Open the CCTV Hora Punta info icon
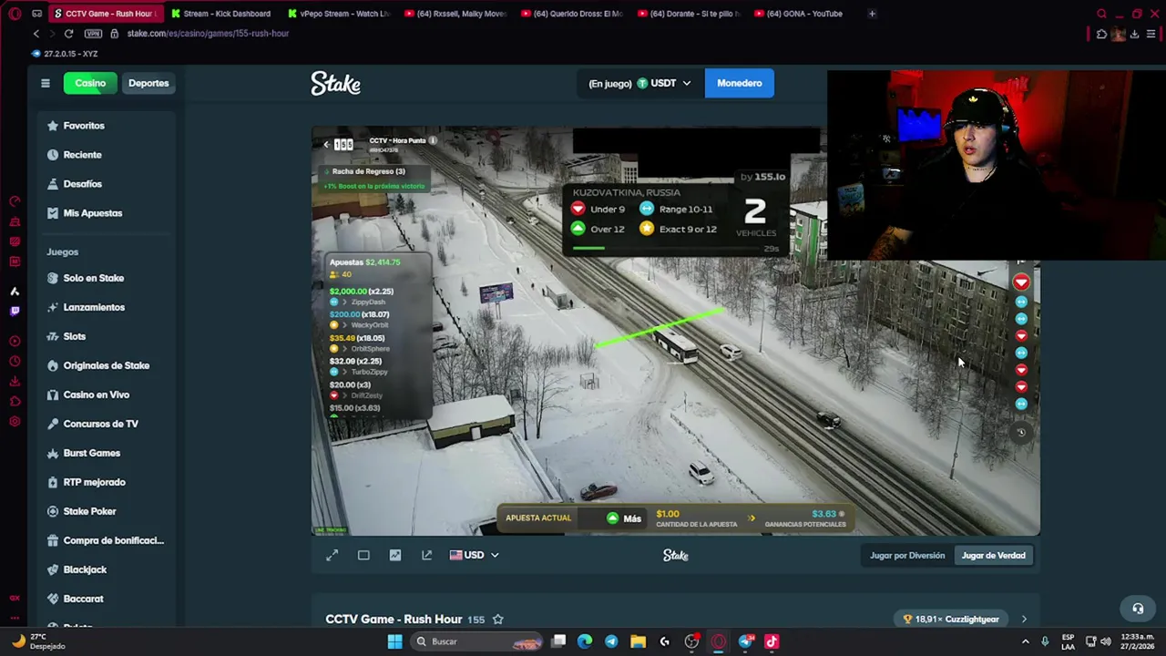 point(433,140)
